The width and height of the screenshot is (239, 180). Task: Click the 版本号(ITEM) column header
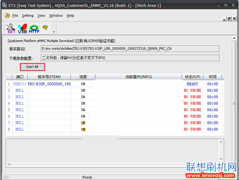coord(49,77)
